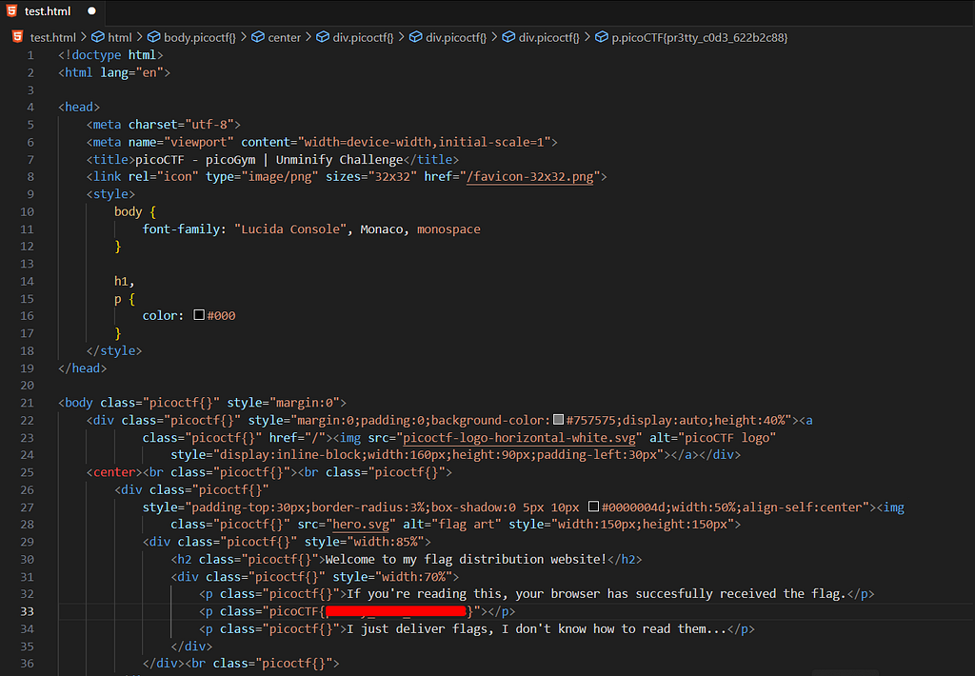Select the center breadcrumb segment
The image size is (975, 676).
pos(284,37)
